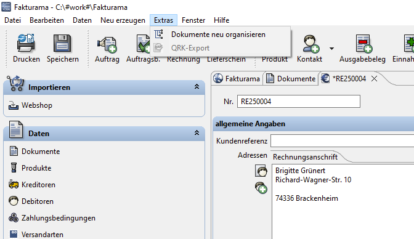Open the Neu erzeugen menu
The height and width of the screenshot is (239, 414).
point(123,20)
